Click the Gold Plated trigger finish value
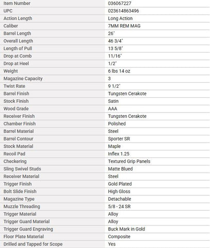This screenshot has height=248, width=210. 120,184
